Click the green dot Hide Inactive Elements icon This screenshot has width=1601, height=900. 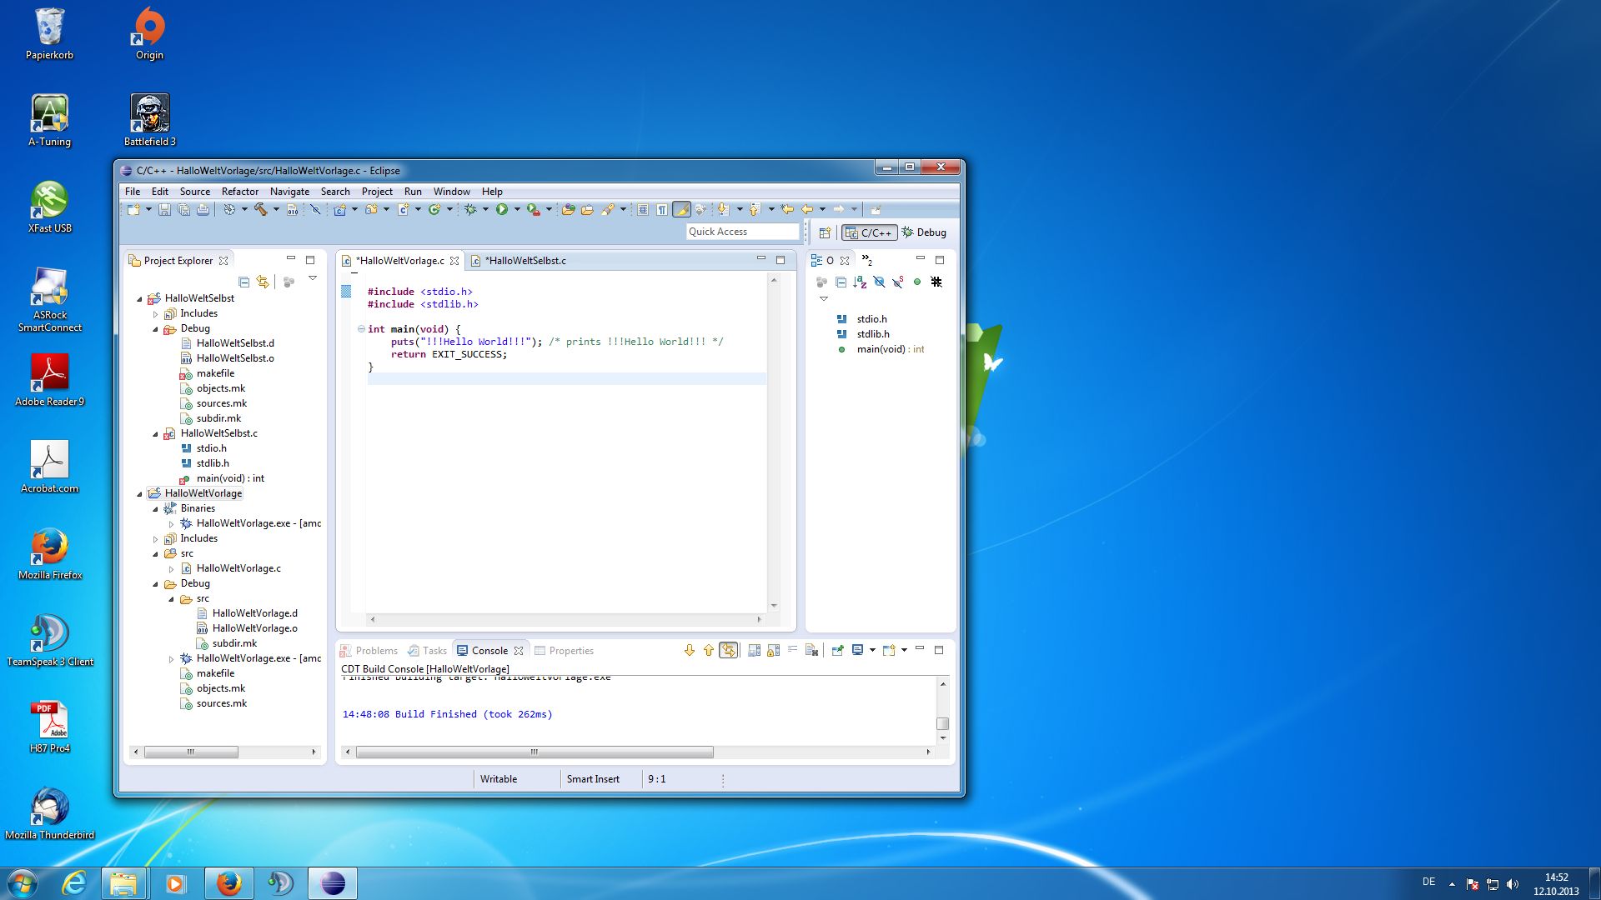(x=917, y=282)
